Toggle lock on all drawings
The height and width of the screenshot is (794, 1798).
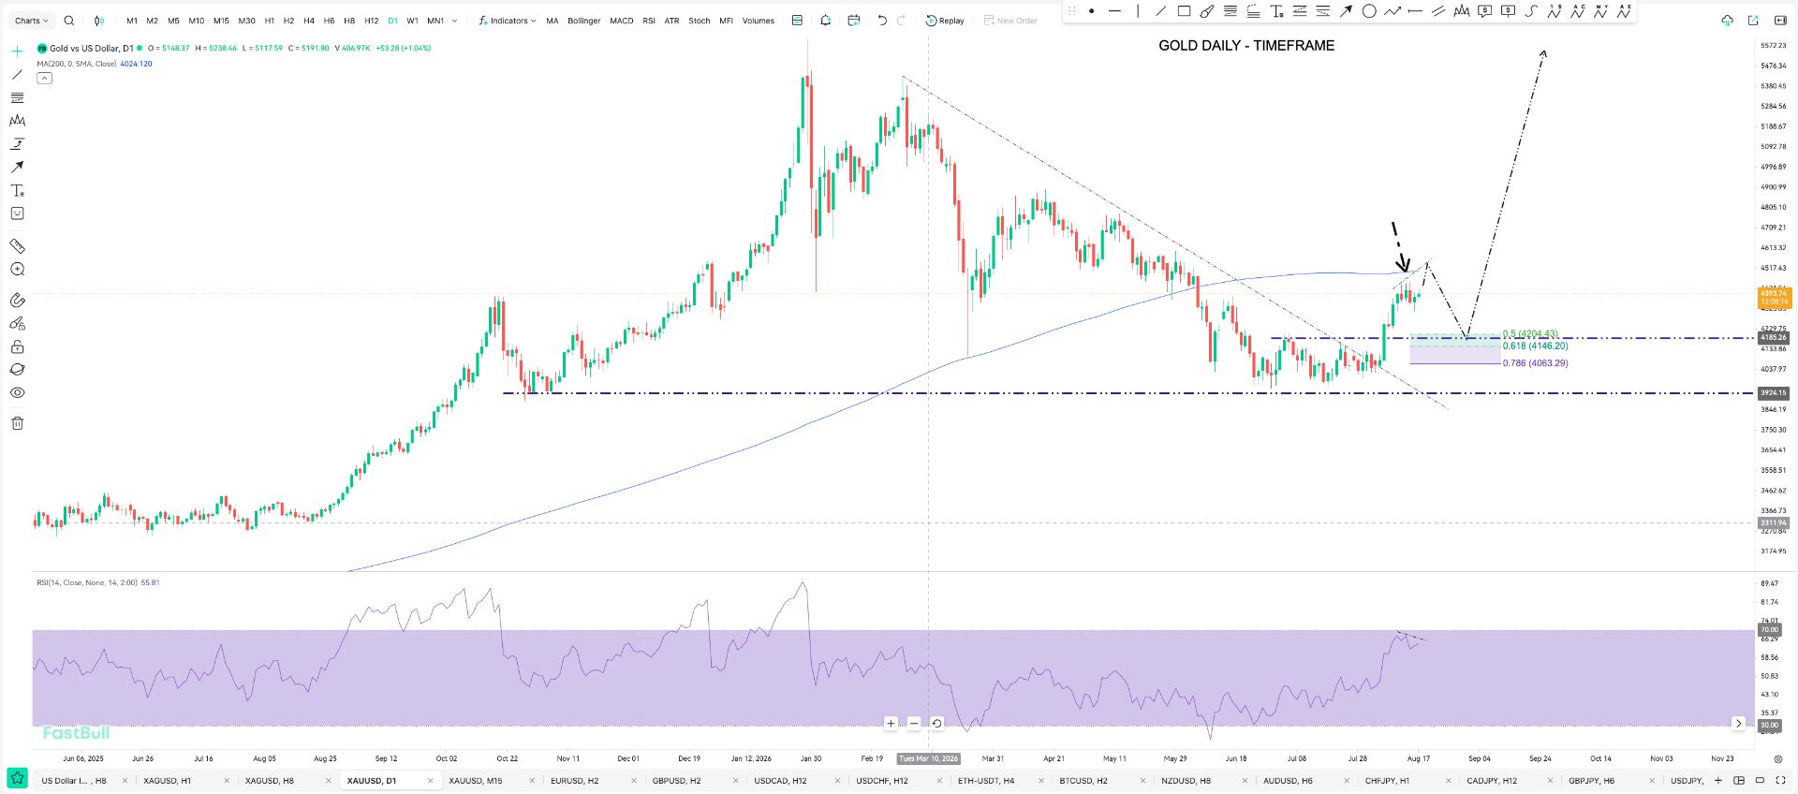17,347
